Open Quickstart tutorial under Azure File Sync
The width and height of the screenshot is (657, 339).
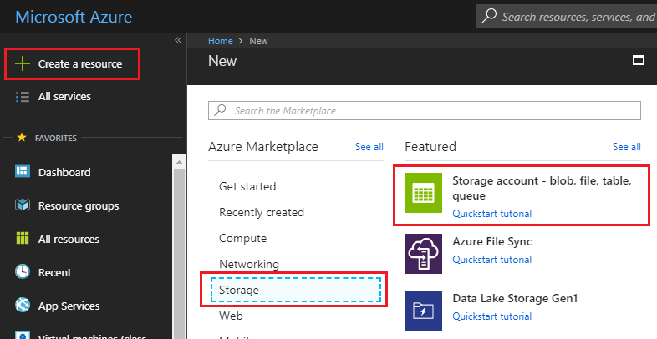(491, 260)
